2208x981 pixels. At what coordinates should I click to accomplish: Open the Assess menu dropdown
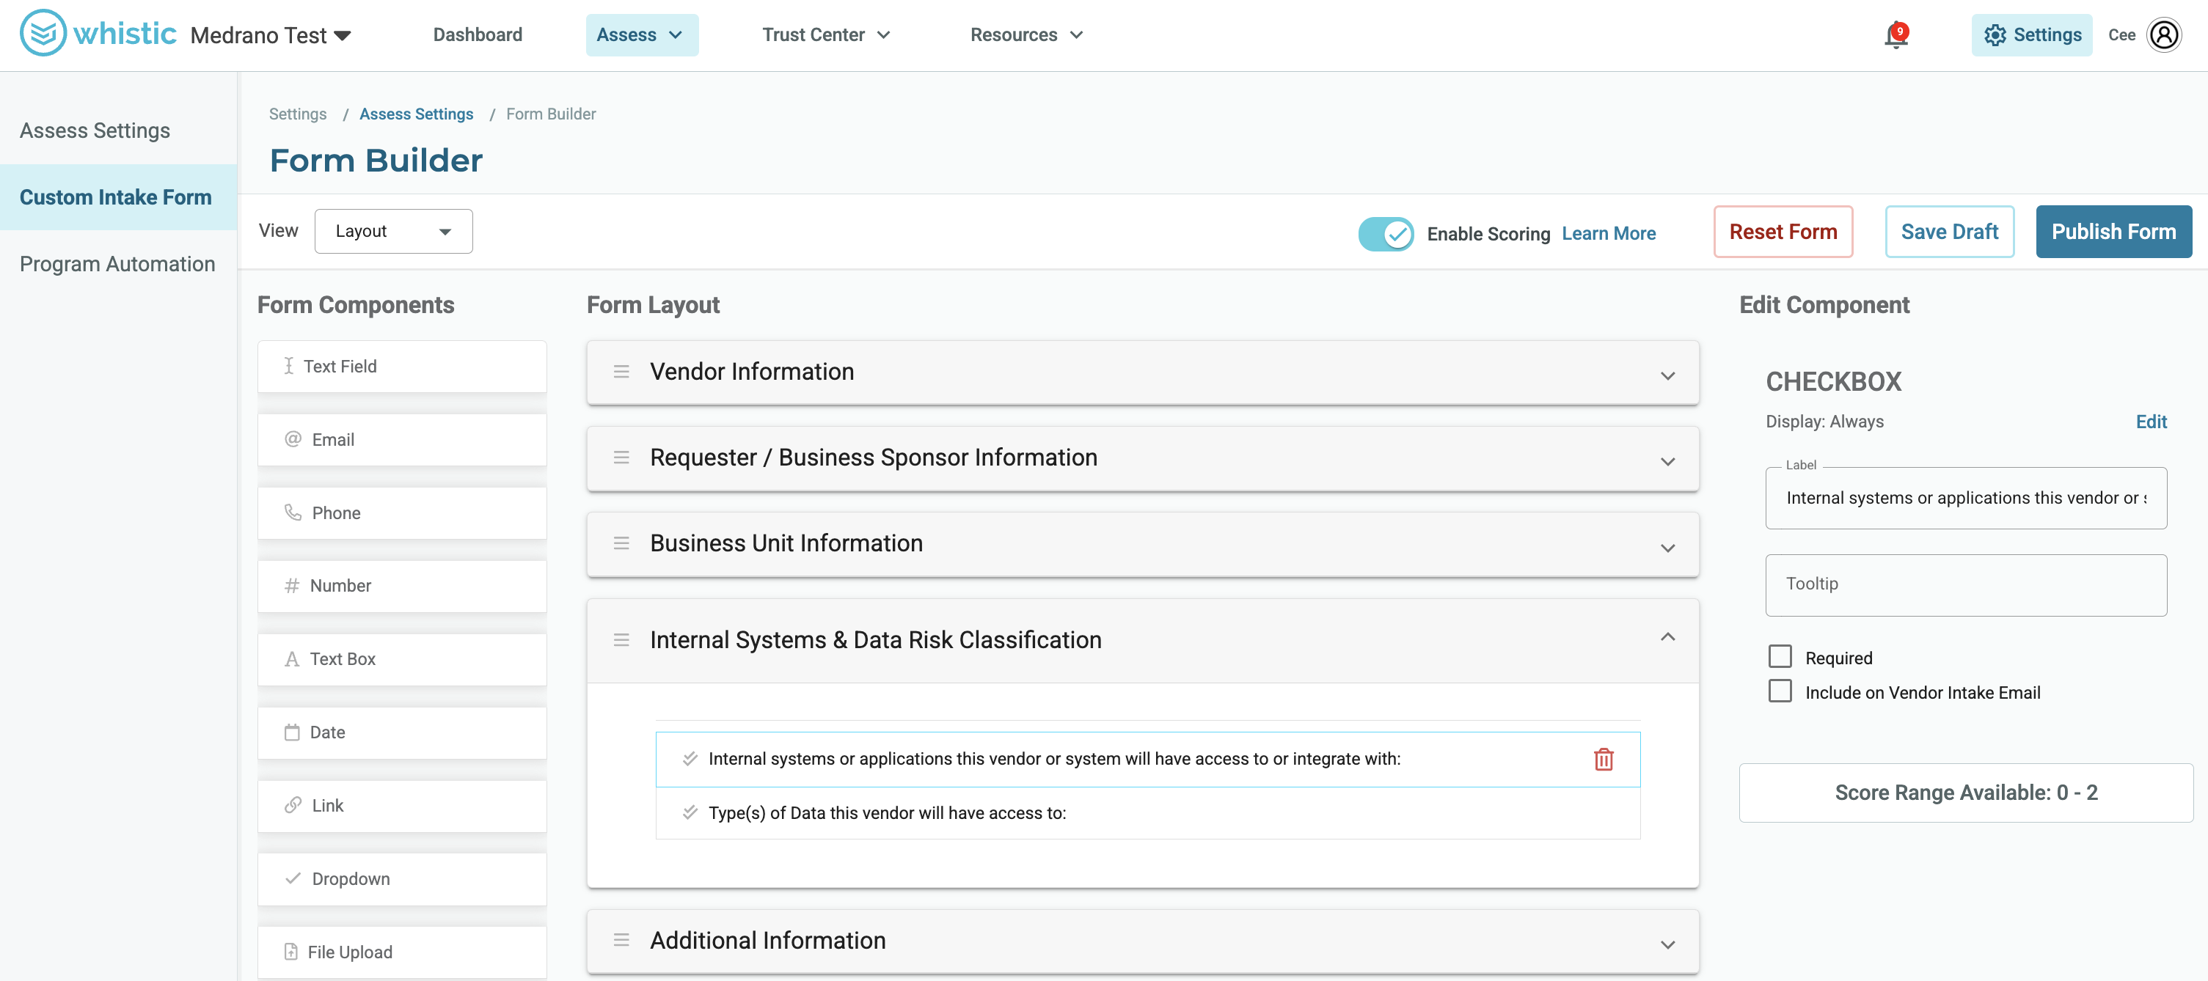642,35
